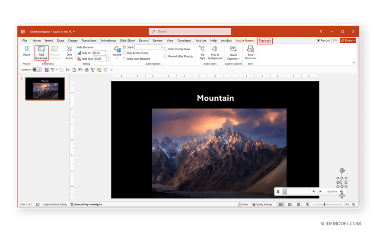Start Slide Show from status bar
The image size is (376, 233).
307,204
